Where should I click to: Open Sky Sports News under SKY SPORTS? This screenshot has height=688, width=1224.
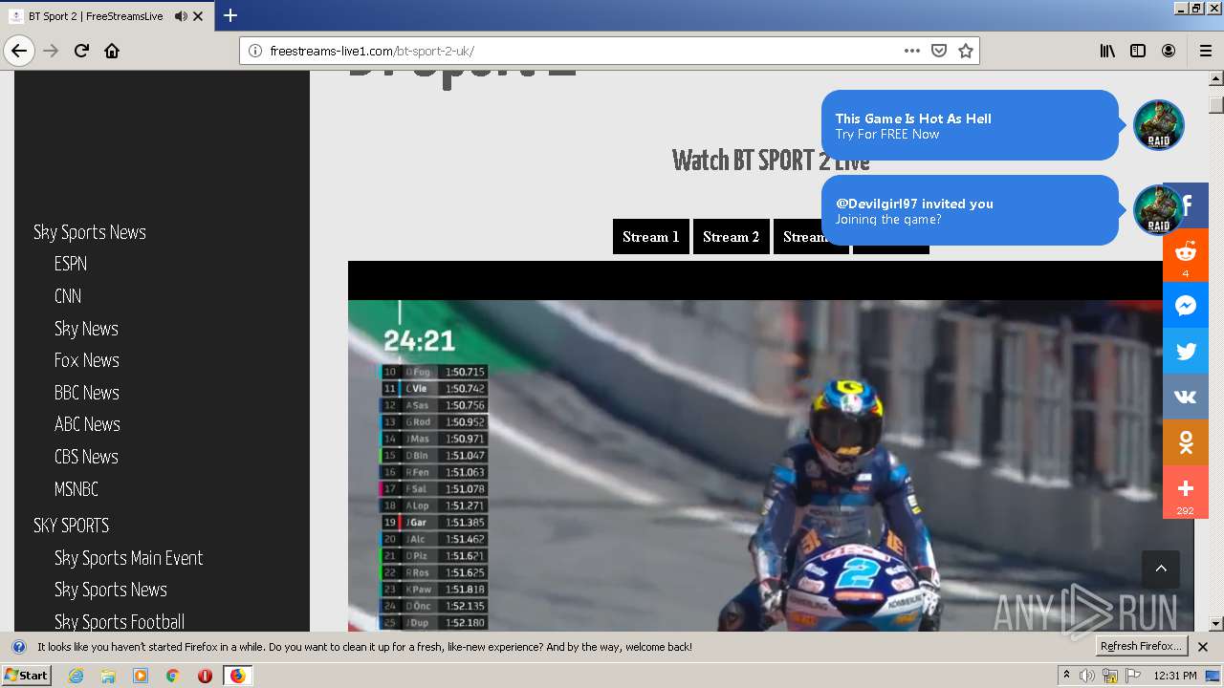[x=111, y=590]
